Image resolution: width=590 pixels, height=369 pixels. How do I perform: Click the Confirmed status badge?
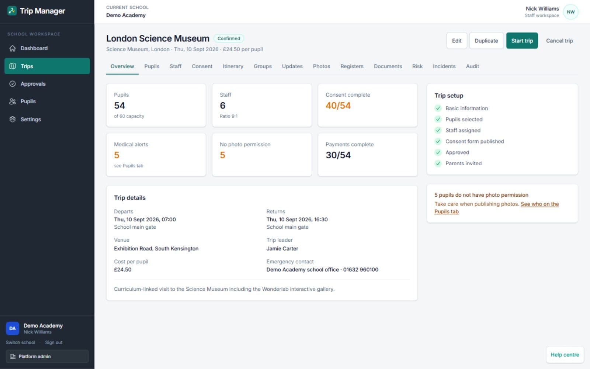pos(229,38)
